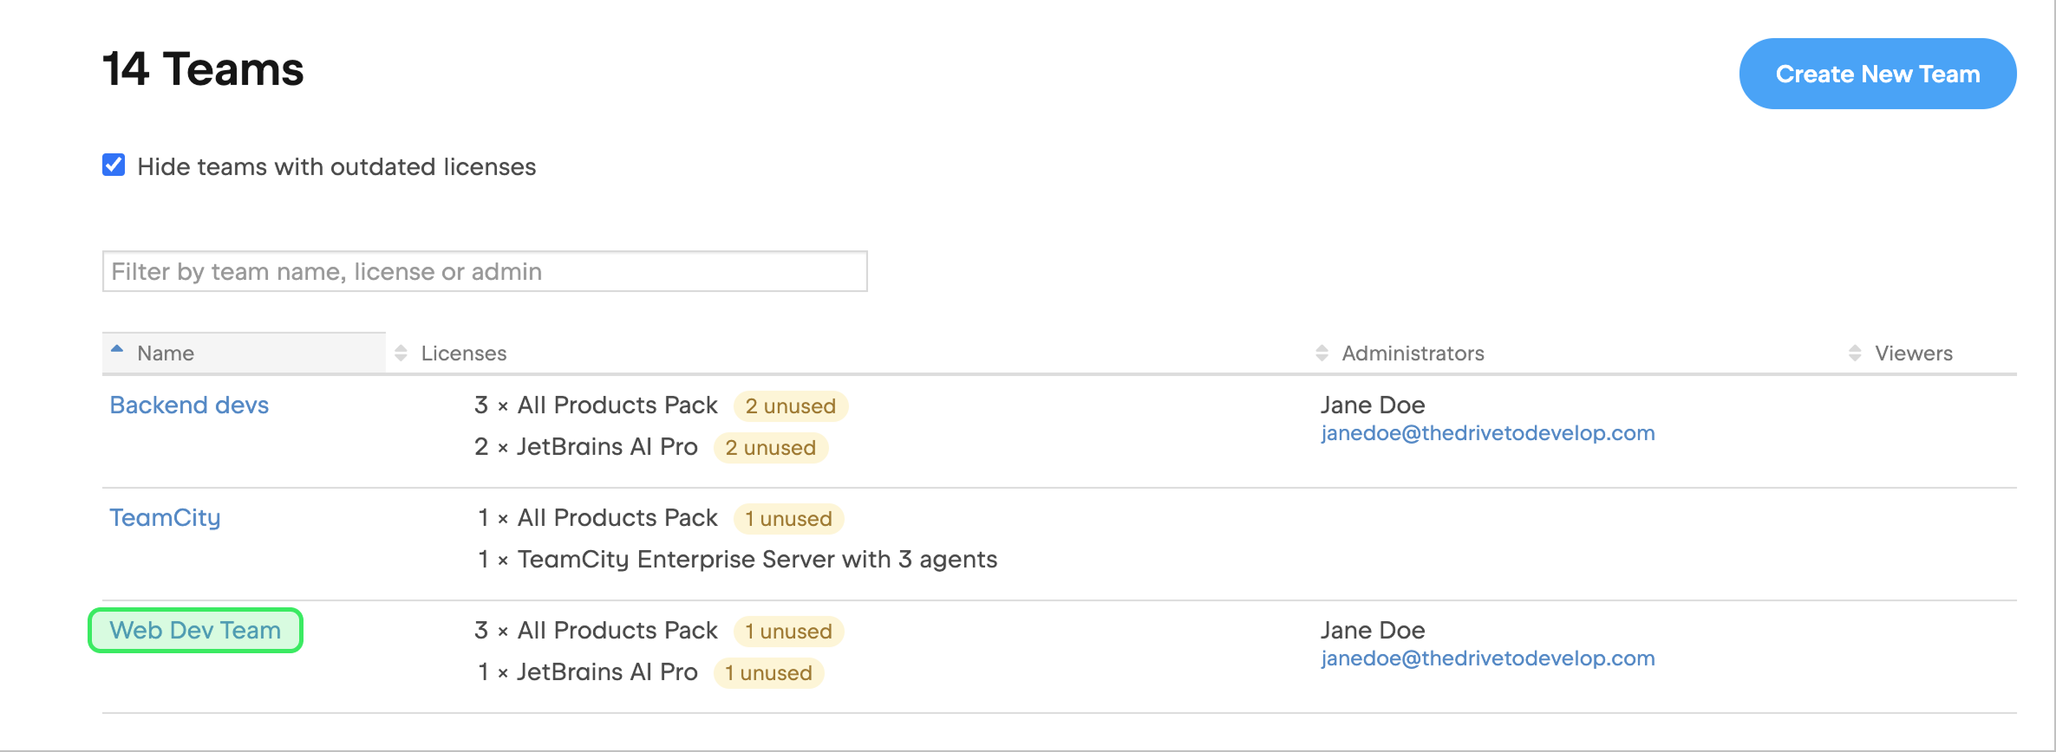The width and height of the screenshot is (2056, 752).
Task: Sort the table by Administrators header
Action: [x=1413, y=353]
